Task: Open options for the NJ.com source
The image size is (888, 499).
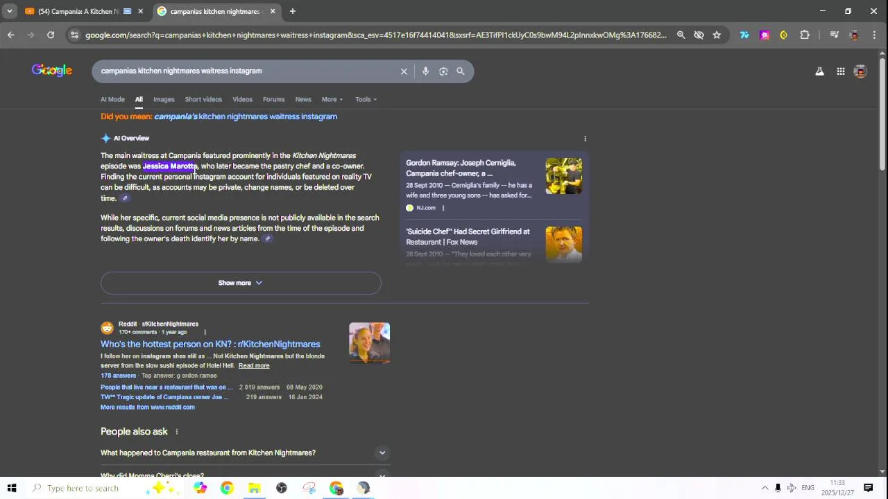Action: pyautogui.click(x=443, y=208)
